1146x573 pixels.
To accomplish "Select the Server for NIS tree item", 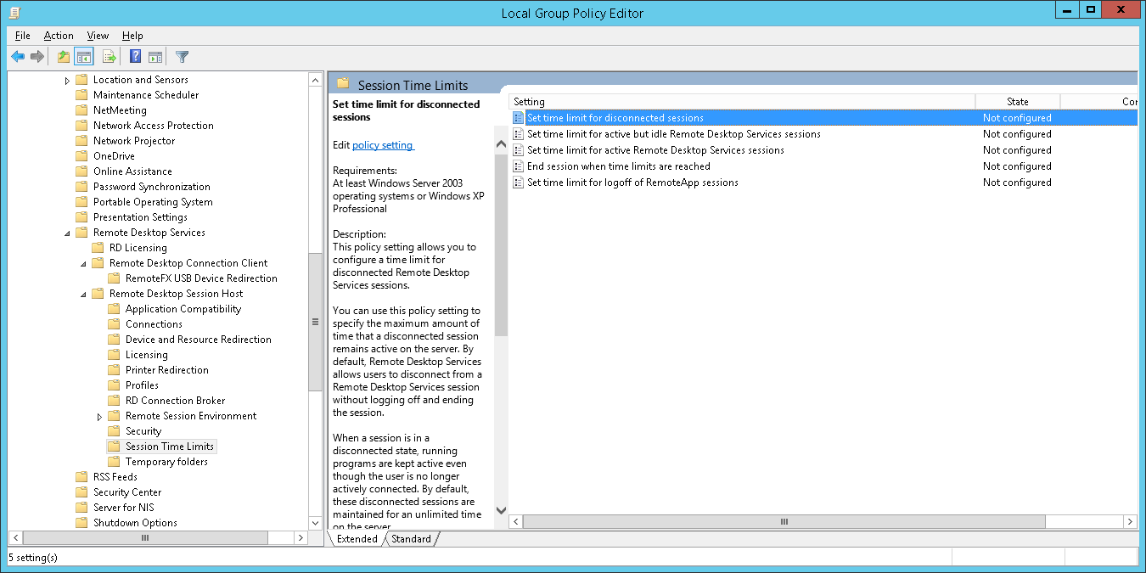I will tap(124, 508).
